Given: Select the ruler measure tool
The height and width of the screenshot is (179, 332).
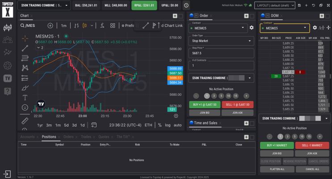Looking at the screenshot, I should point(25,121).
